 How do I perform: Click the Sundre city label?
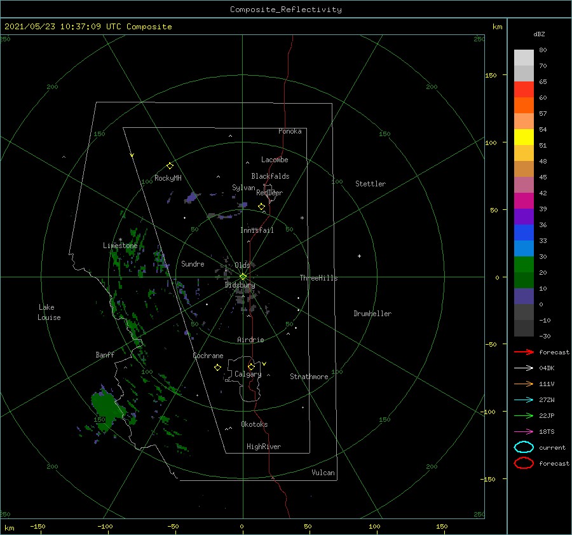(193, 263)
